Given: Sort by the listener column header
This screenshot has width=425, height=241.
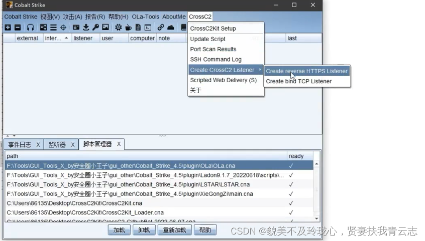Looking at the screenshot, I should pos(85,39).
